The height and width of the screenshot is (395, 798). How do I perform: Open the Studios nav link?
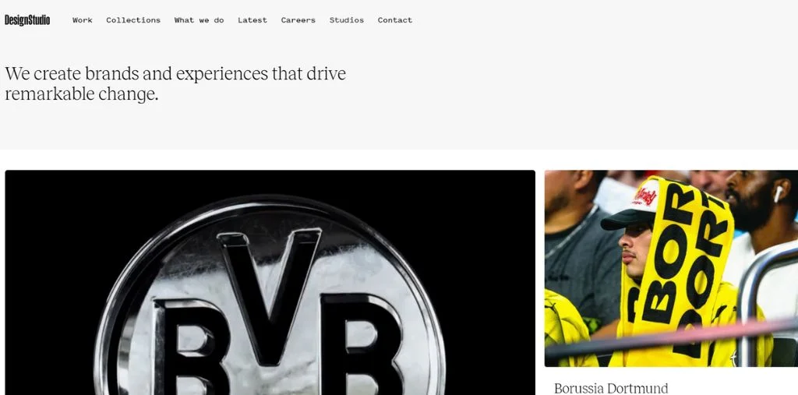click(x=347, y=20)
